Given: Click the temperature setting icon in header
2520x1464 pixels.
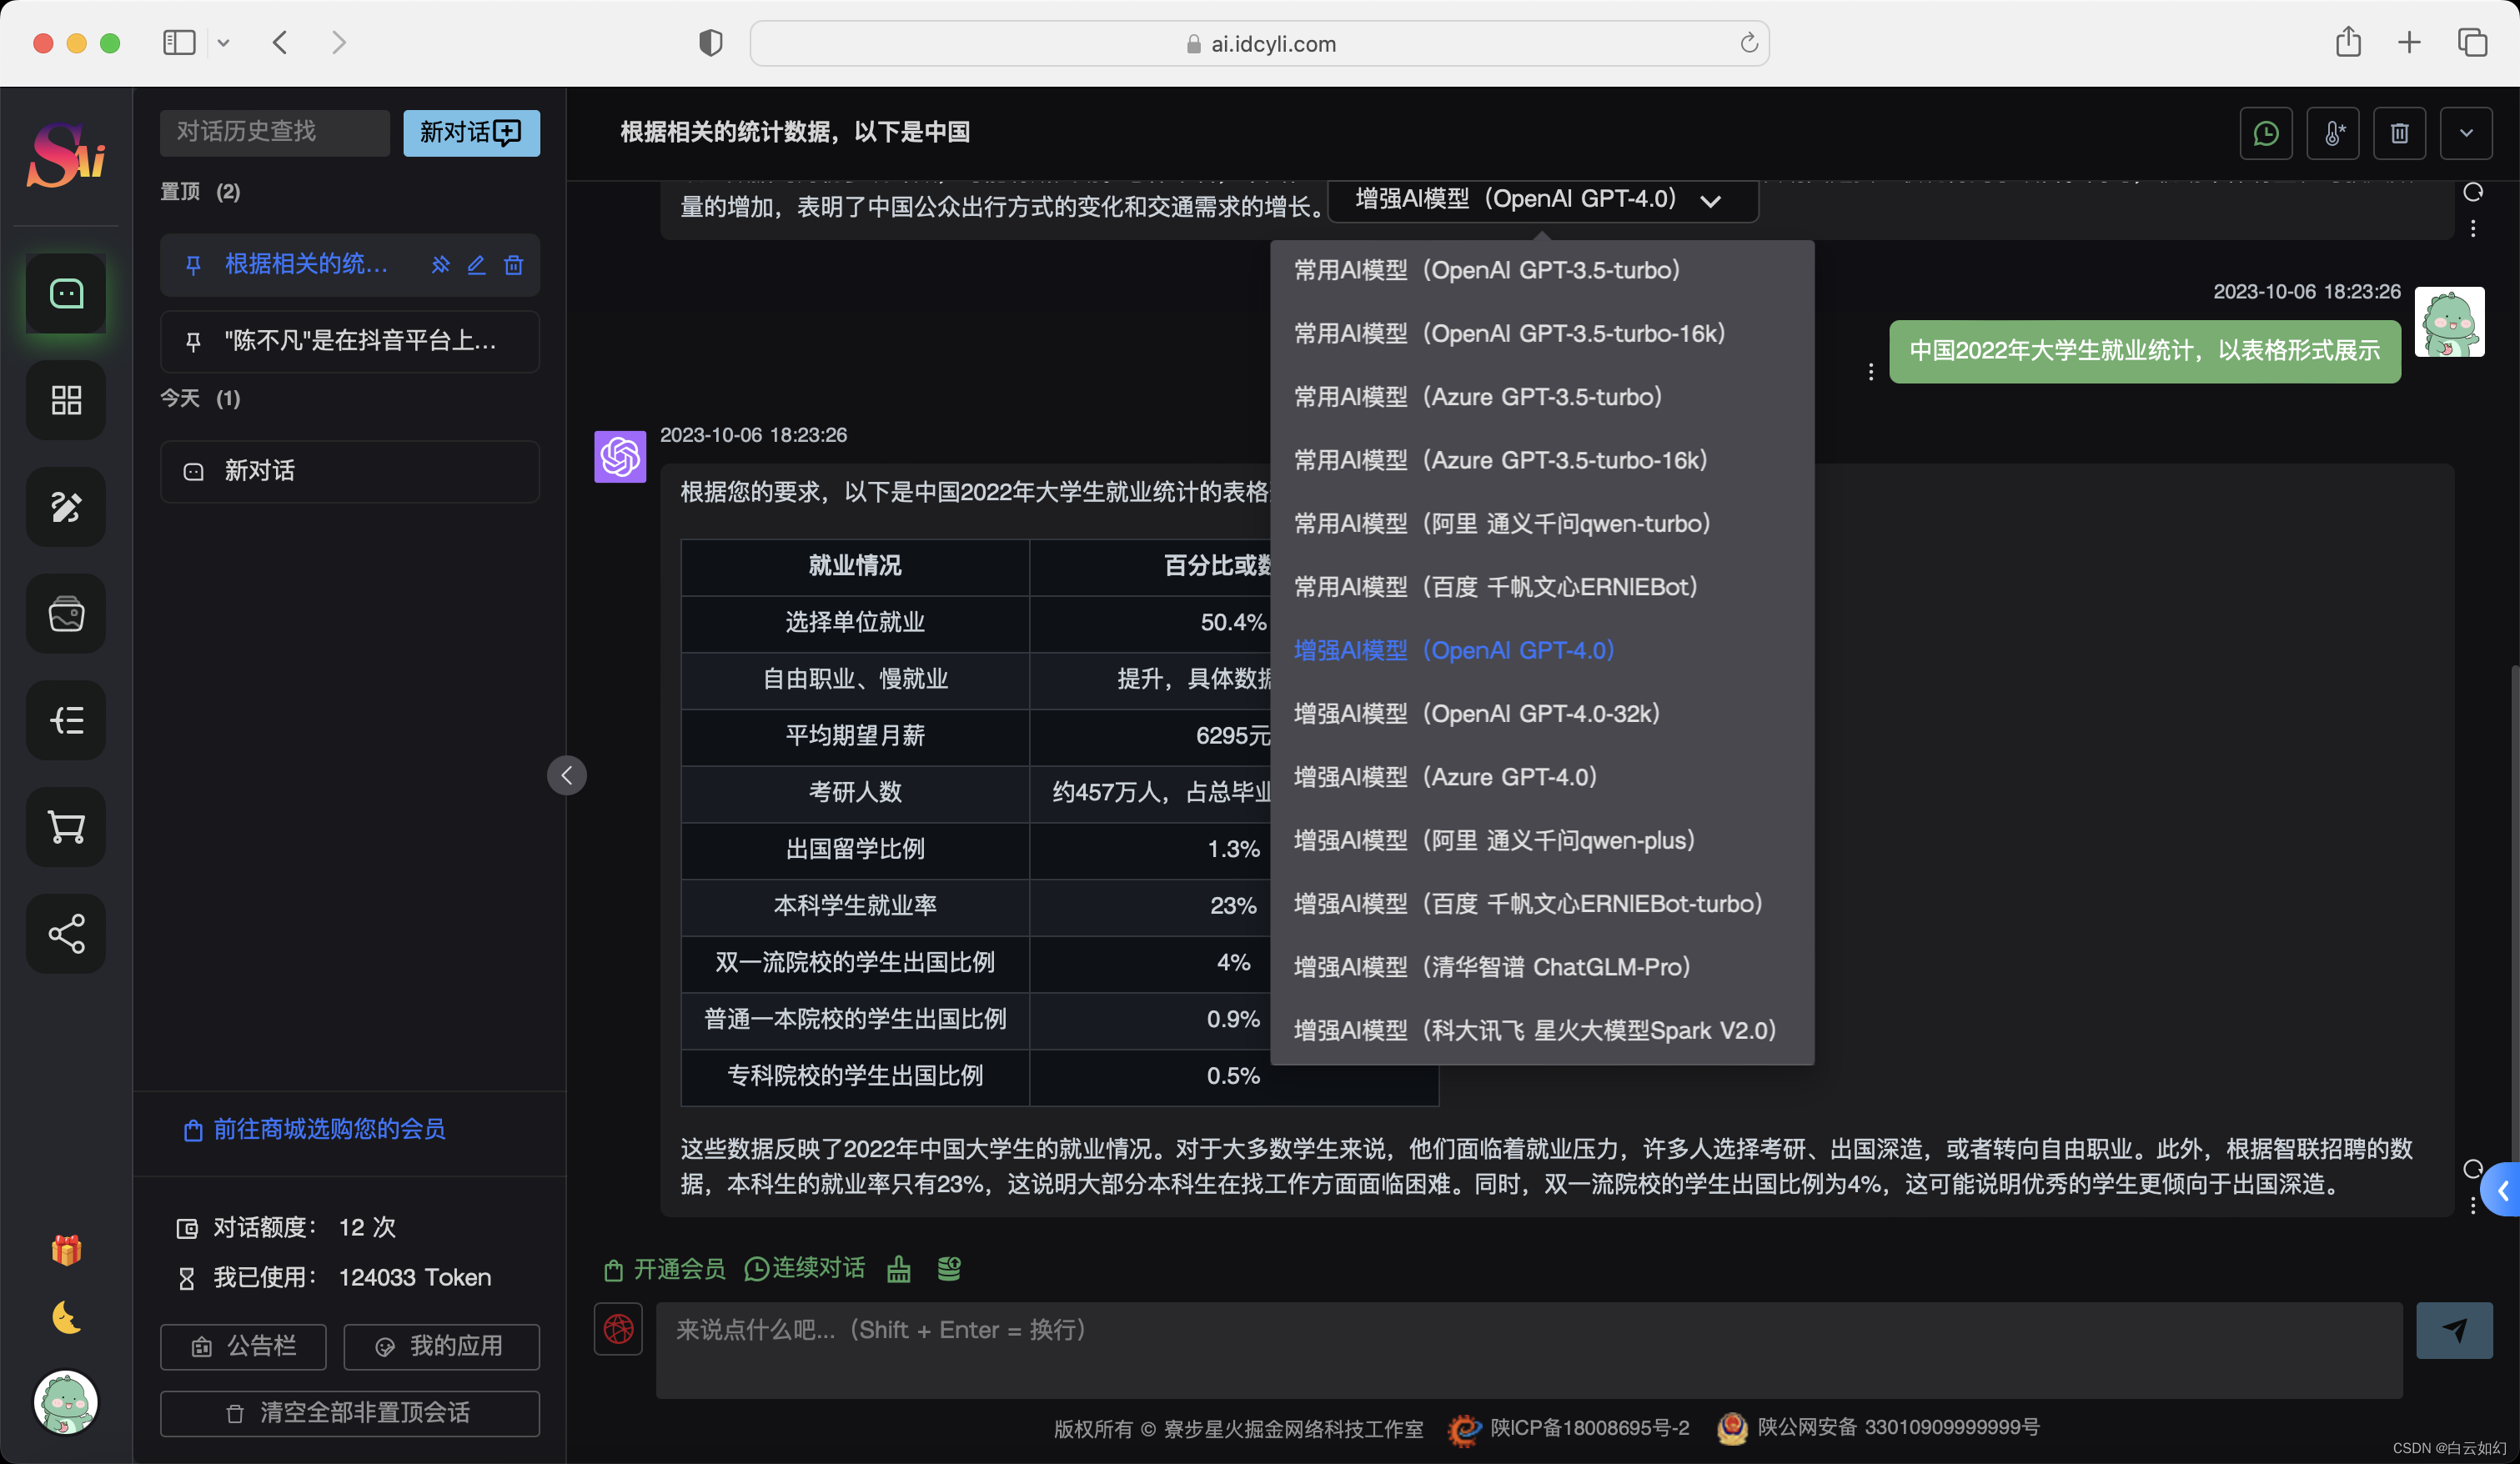Looking at the screenshot, I should (x=2333, y=133).
